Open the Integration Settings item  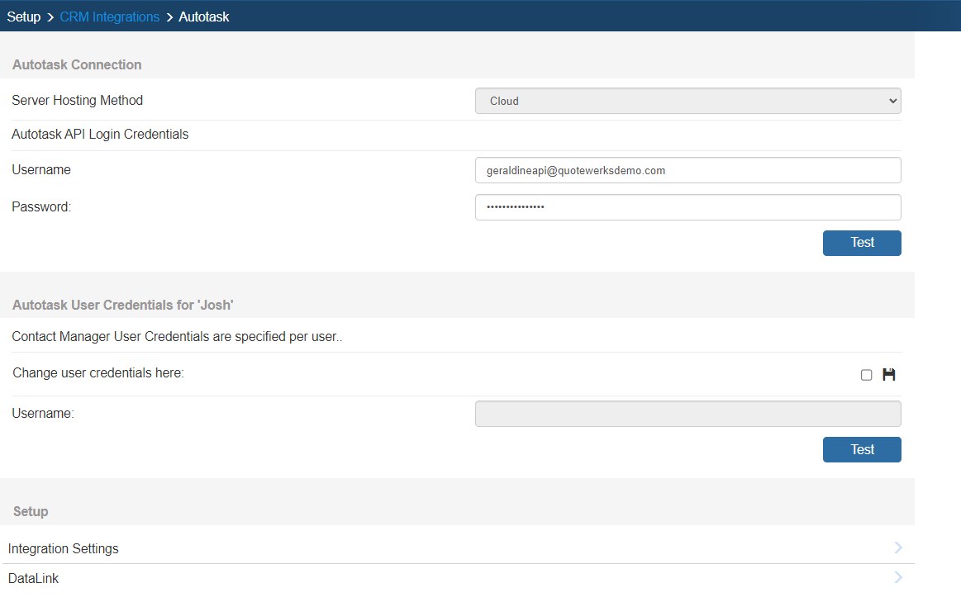(x=457, y=548)
